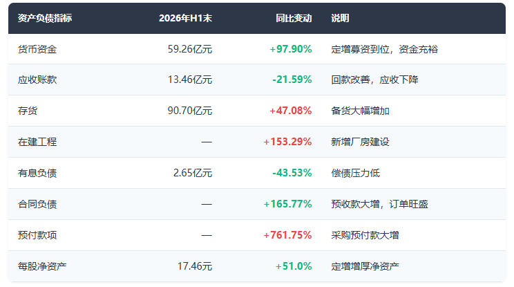This screenshot has width=514, height=287.
Task: Select the 应收账款 row label
Action: pos(37,80)
